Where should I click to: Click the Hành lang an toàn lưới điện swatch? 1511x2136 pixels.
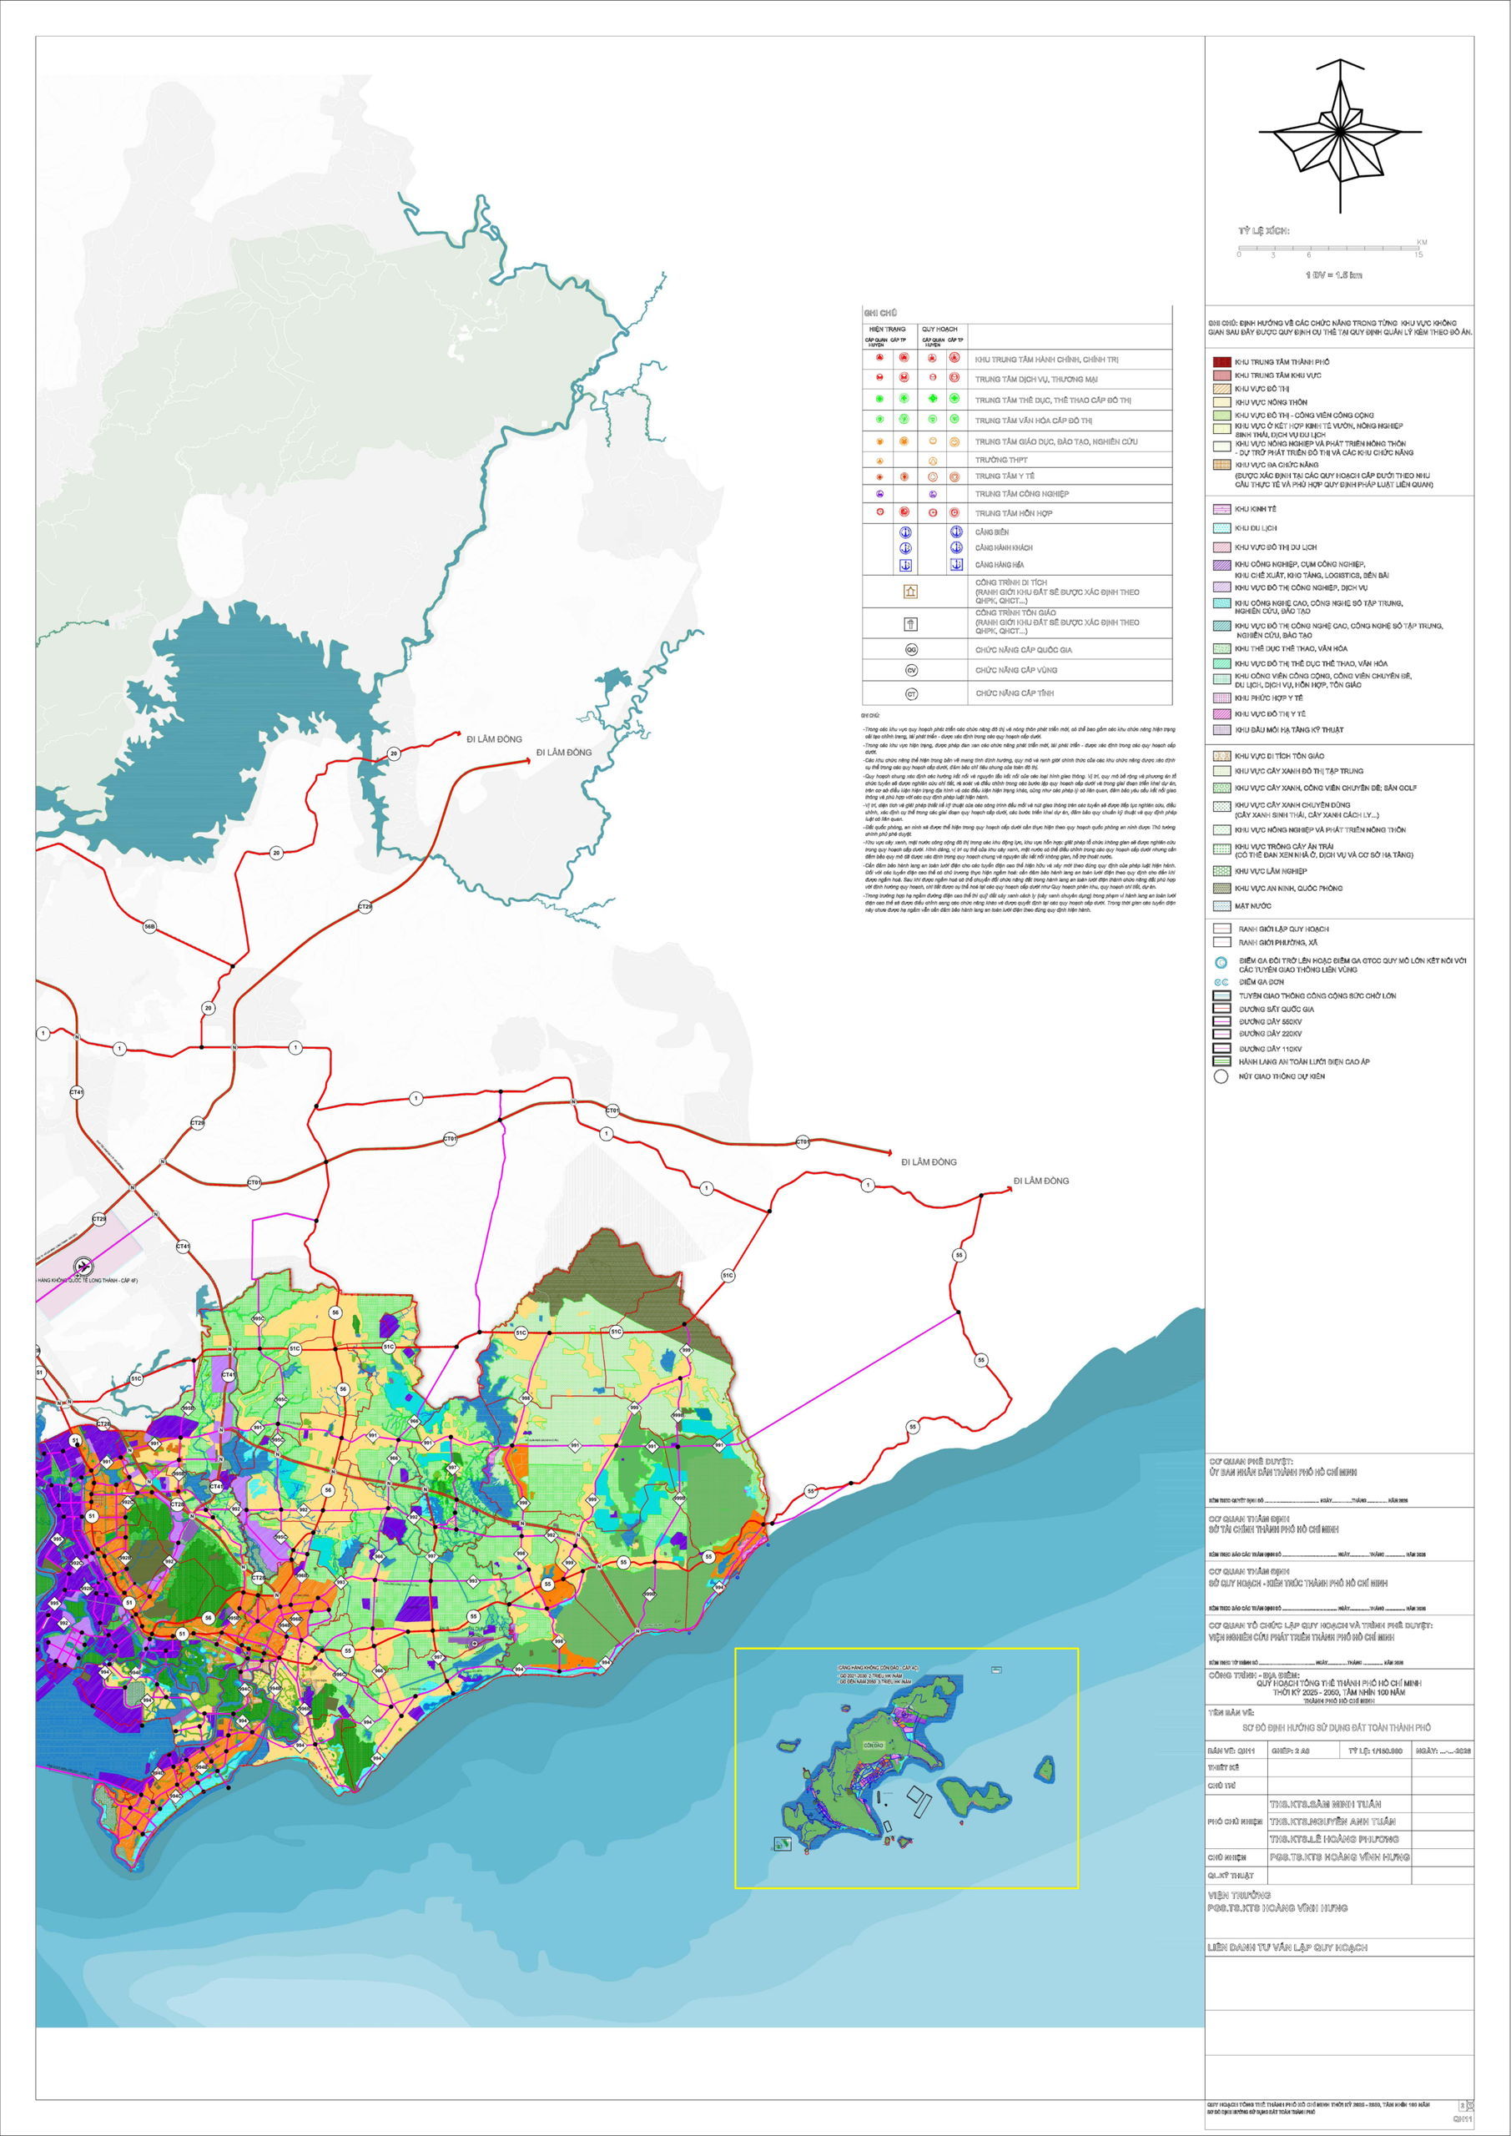click(1221, 1061)
